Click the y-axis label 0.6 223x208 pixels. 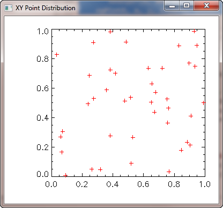click(x=42, y=88)
